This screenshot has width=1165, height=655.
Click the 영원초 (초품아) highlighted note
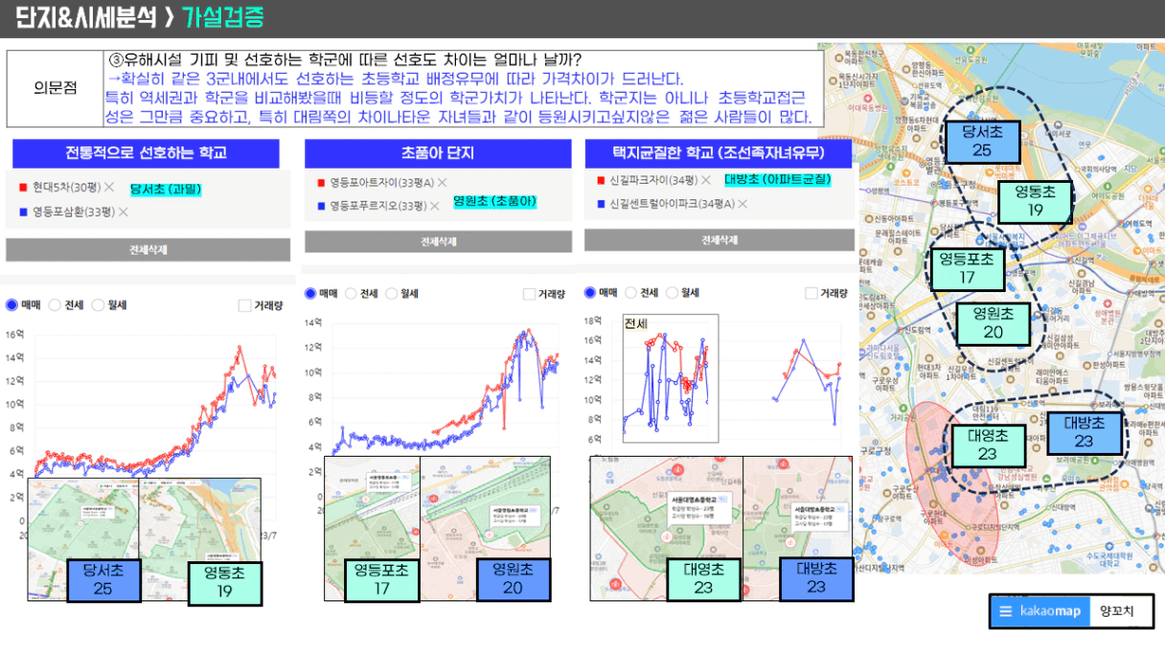[x=494, y=201]
